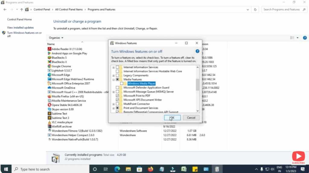
Task: Check the Windows Media Player checkbox
Action: click(122, 83)
